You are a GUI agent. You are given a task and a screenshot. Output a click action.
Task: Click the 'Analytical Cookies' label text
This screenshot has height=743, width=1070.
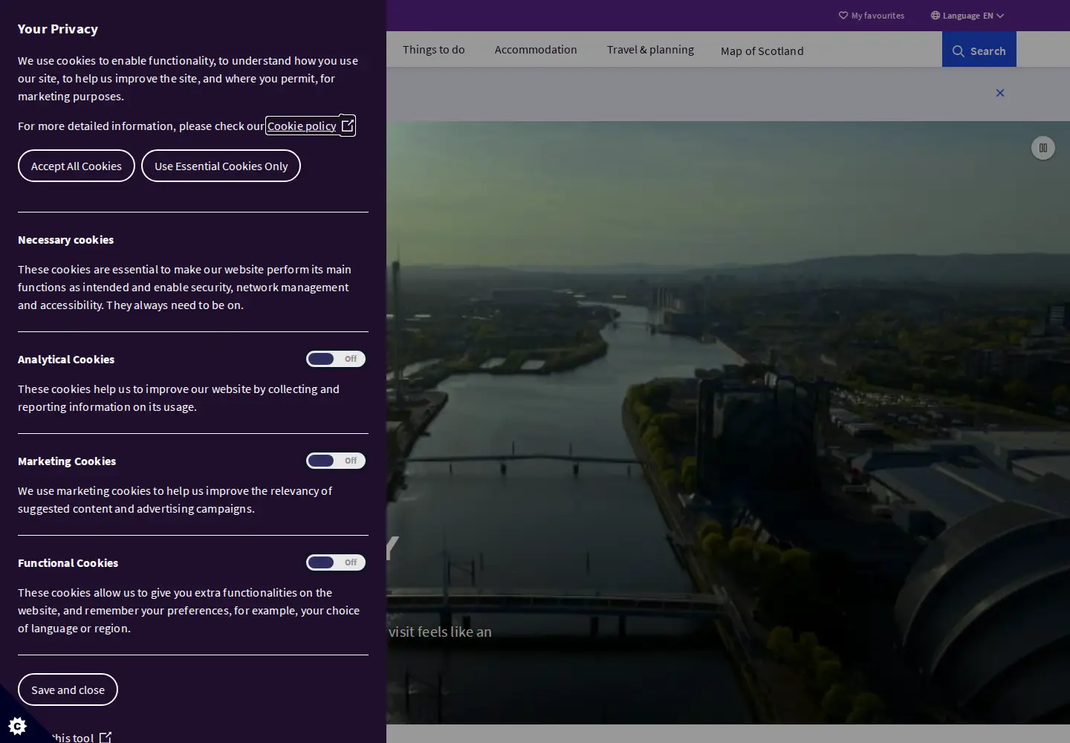point(66,360)
